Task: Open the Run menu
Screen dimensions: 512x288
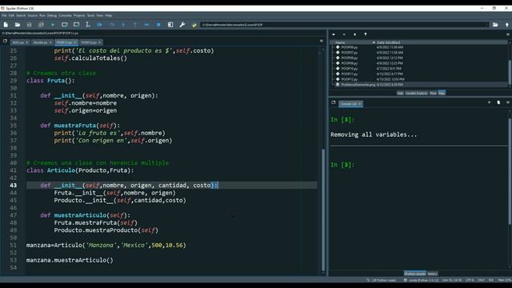Action: pos(42,15)
